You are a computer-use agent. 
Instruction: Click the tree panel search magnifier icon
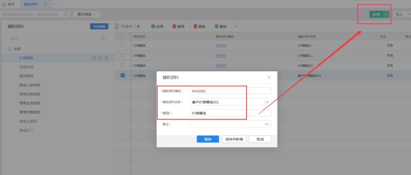pyautogui.click(x=103, y=38)
